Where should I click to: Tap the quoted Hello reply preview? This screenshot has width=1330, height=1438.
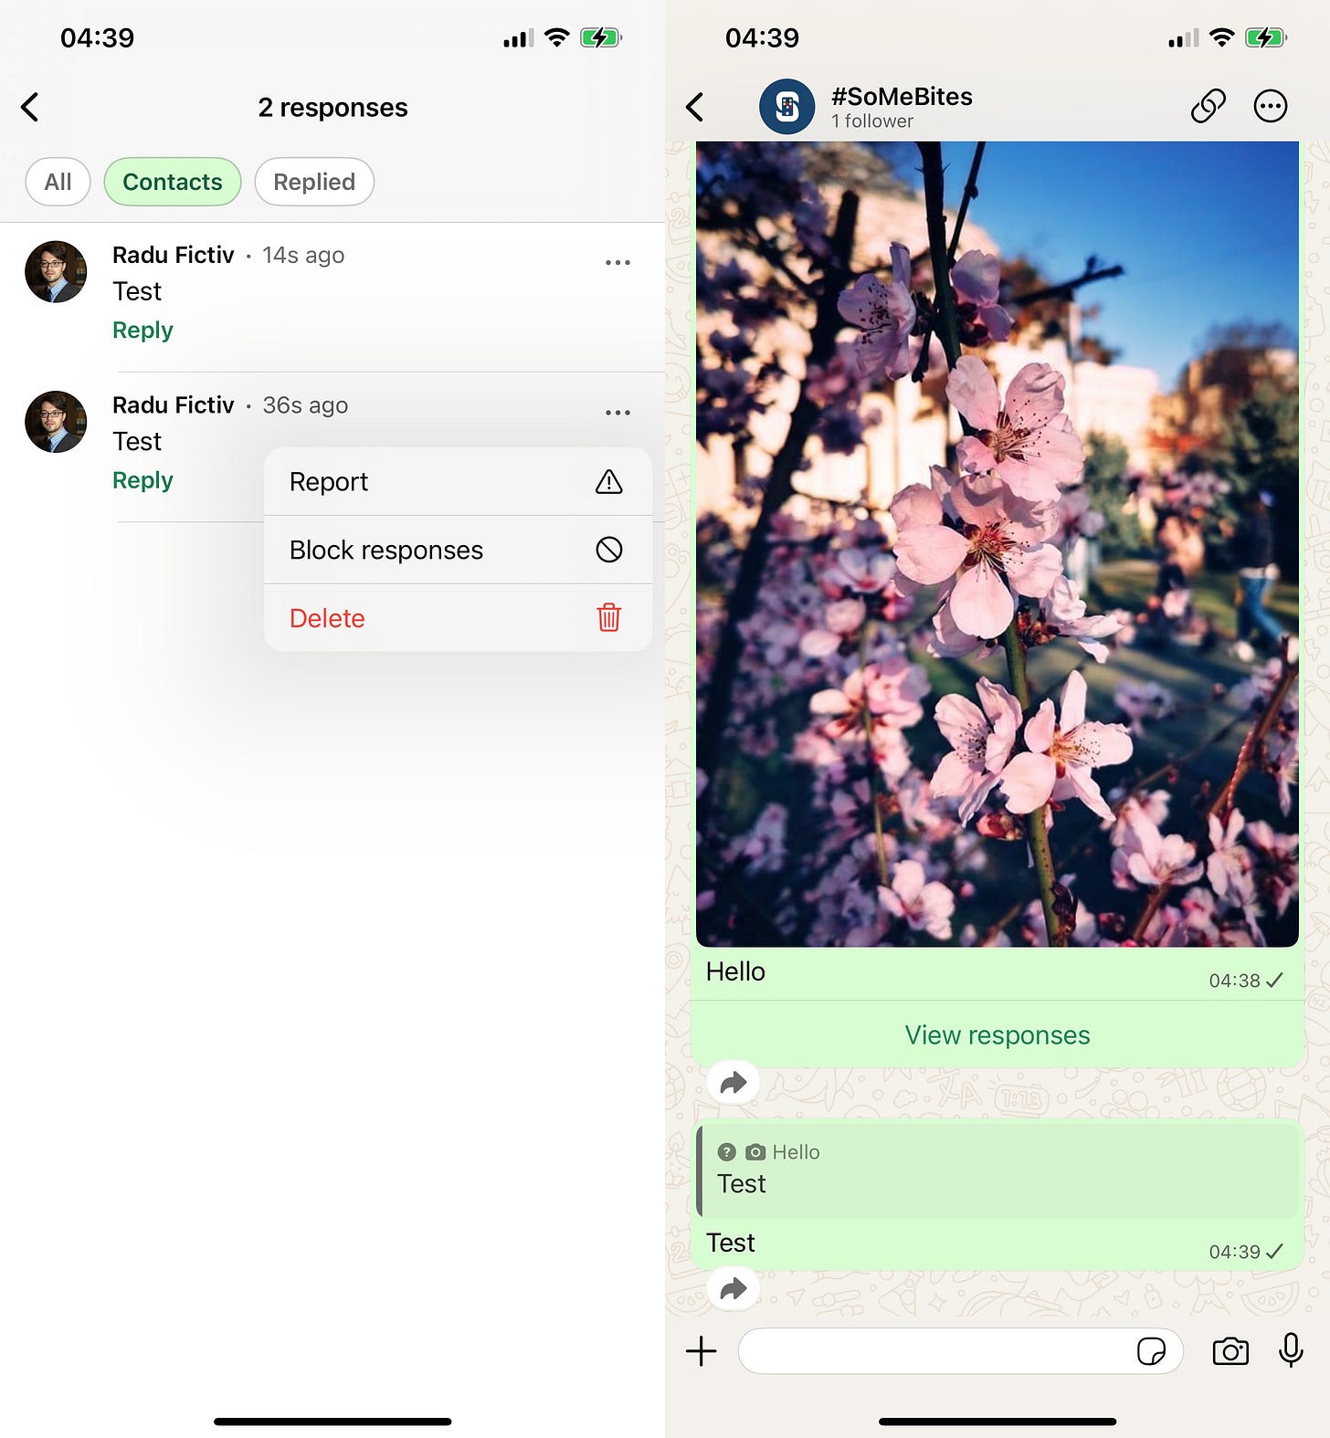pyautogui.click(x=997, y=1170)
